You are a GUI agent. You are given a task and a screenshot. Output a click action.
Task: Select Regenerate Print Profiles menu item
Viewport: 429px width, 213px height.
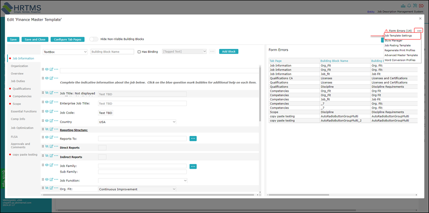[400, 50]
